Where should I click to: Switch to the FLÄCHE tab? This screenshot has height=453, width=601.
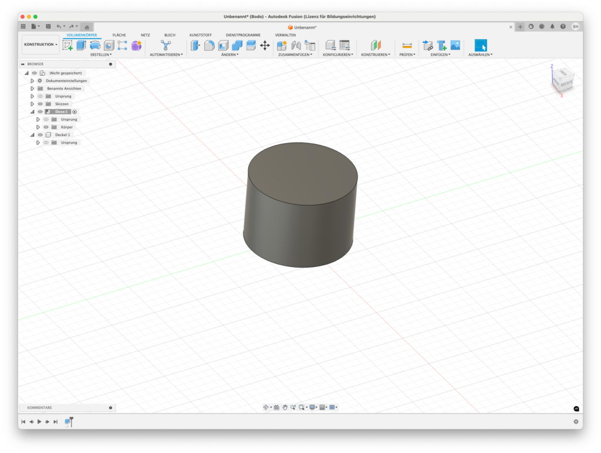119,35
